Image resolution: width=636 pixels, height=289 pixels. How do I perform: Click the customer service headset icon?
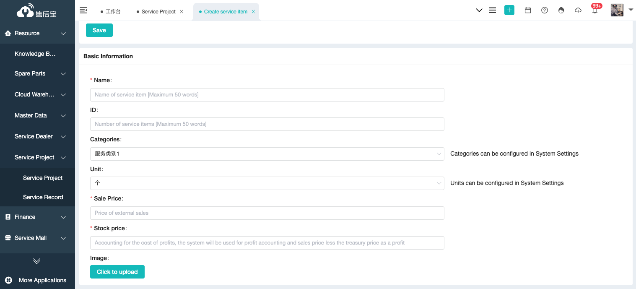(x=561, y=10)
